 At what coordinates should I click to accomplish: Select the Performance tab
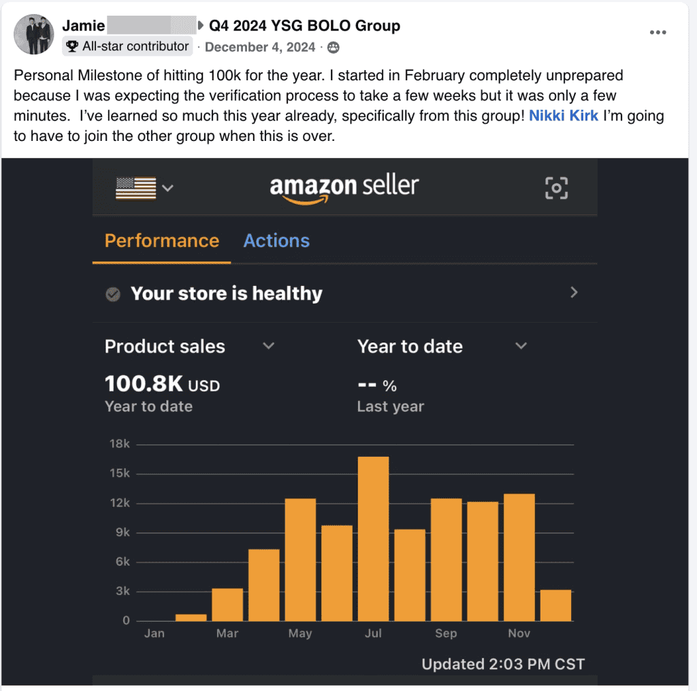pyautogui.click(x=162, y=240)
